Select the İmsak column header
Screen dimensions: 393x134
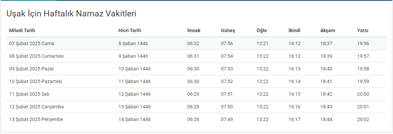tap(194, 31)
